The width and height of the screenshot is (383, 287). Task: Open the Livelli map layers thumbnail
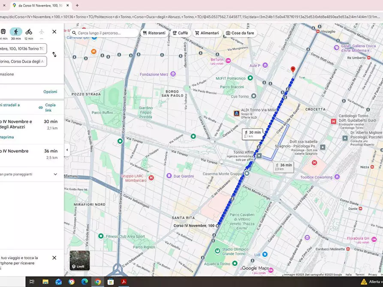point(80,260)
